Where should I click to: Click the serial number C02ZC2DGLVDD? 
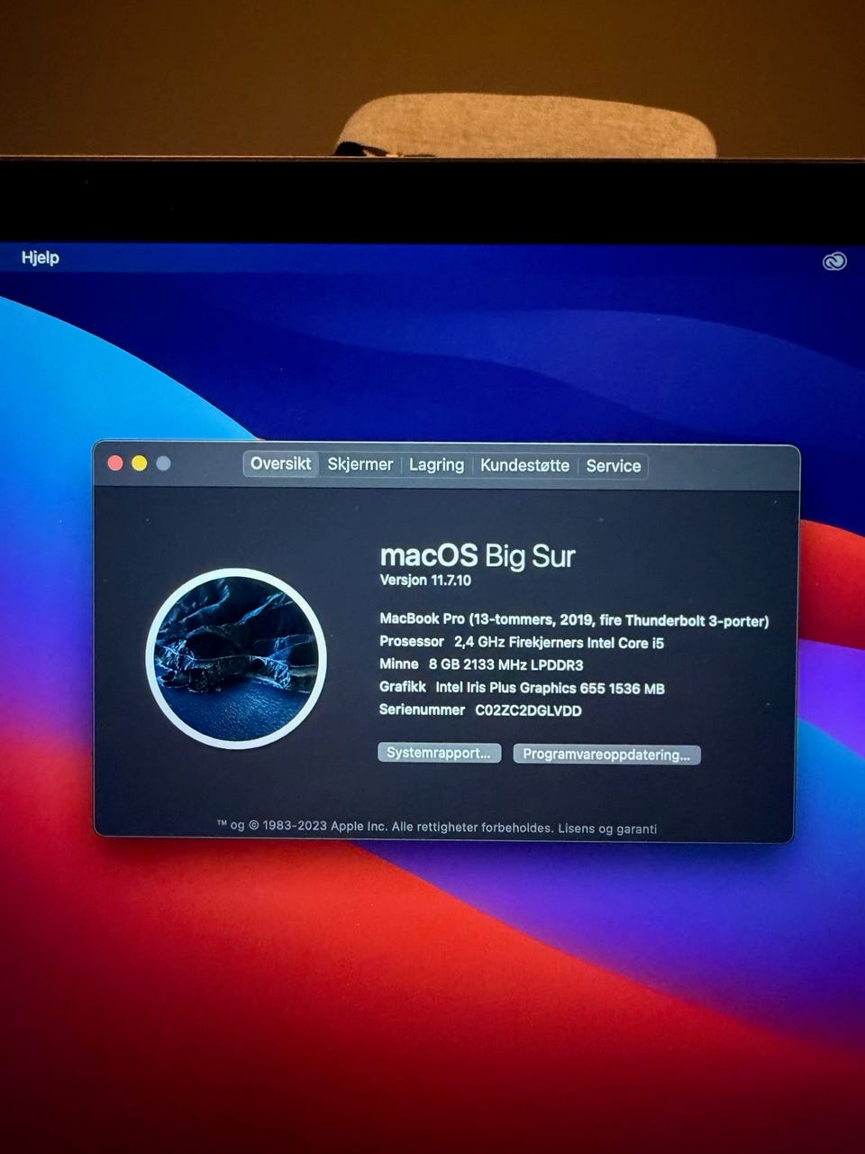528,710
